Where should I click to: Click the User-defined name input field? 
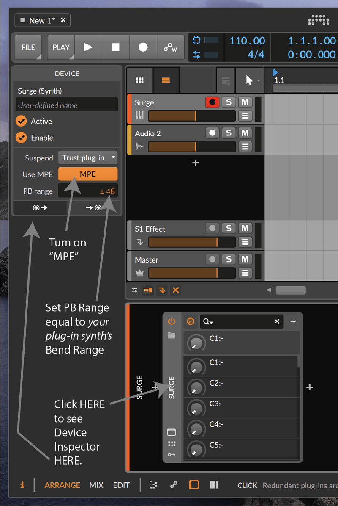pyautogui.click(x=66, y=105)
